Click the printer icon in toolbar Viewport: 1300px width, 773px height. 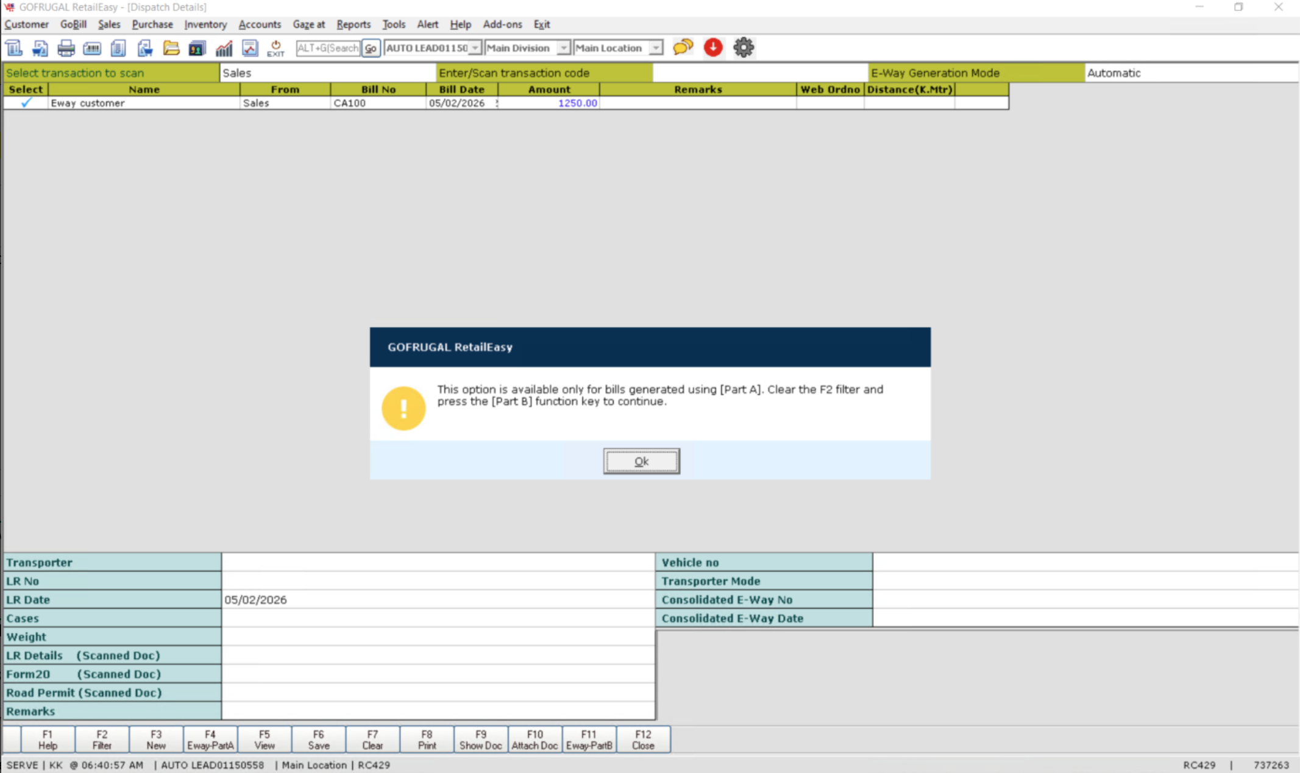[66, 48]
